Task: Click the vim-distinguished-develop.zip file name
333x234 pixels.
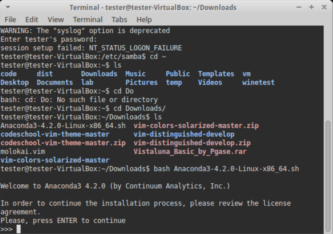Action: [x=192, y=143]
